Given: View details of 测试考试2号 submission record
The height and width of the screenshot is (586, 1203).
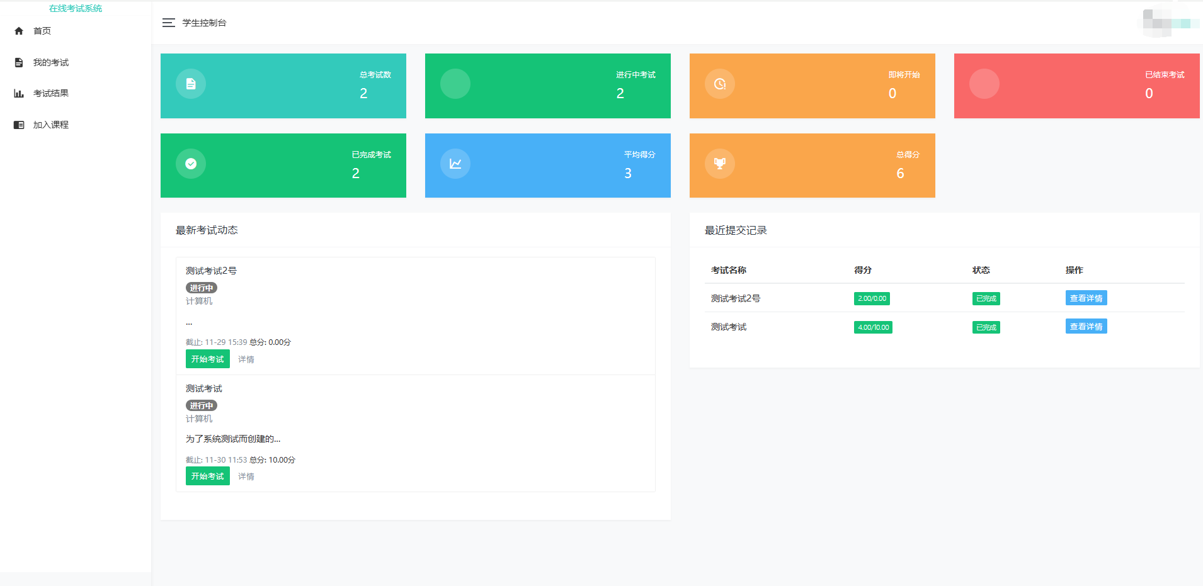Looking at the screenshot, I should pyautogui.click(x=1086, y=298).
